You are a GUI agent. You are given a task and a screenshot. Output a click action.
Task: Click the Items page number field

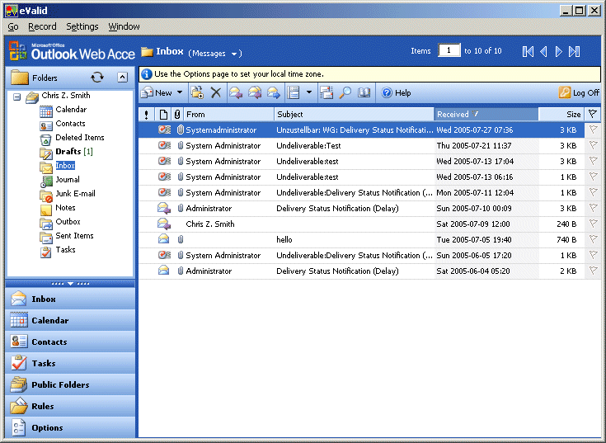(x=449, y=50)
